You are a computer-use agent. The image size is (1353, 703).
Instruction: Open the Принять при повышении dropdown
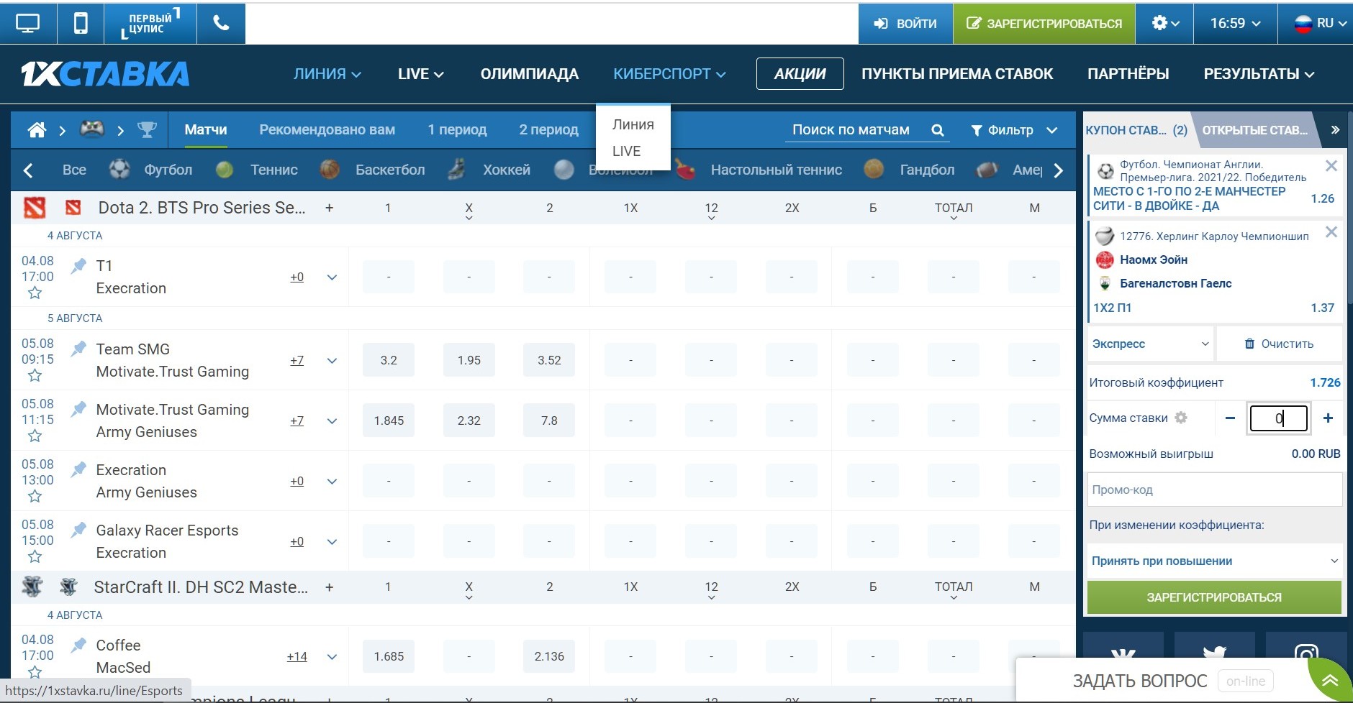[1215, 561]
